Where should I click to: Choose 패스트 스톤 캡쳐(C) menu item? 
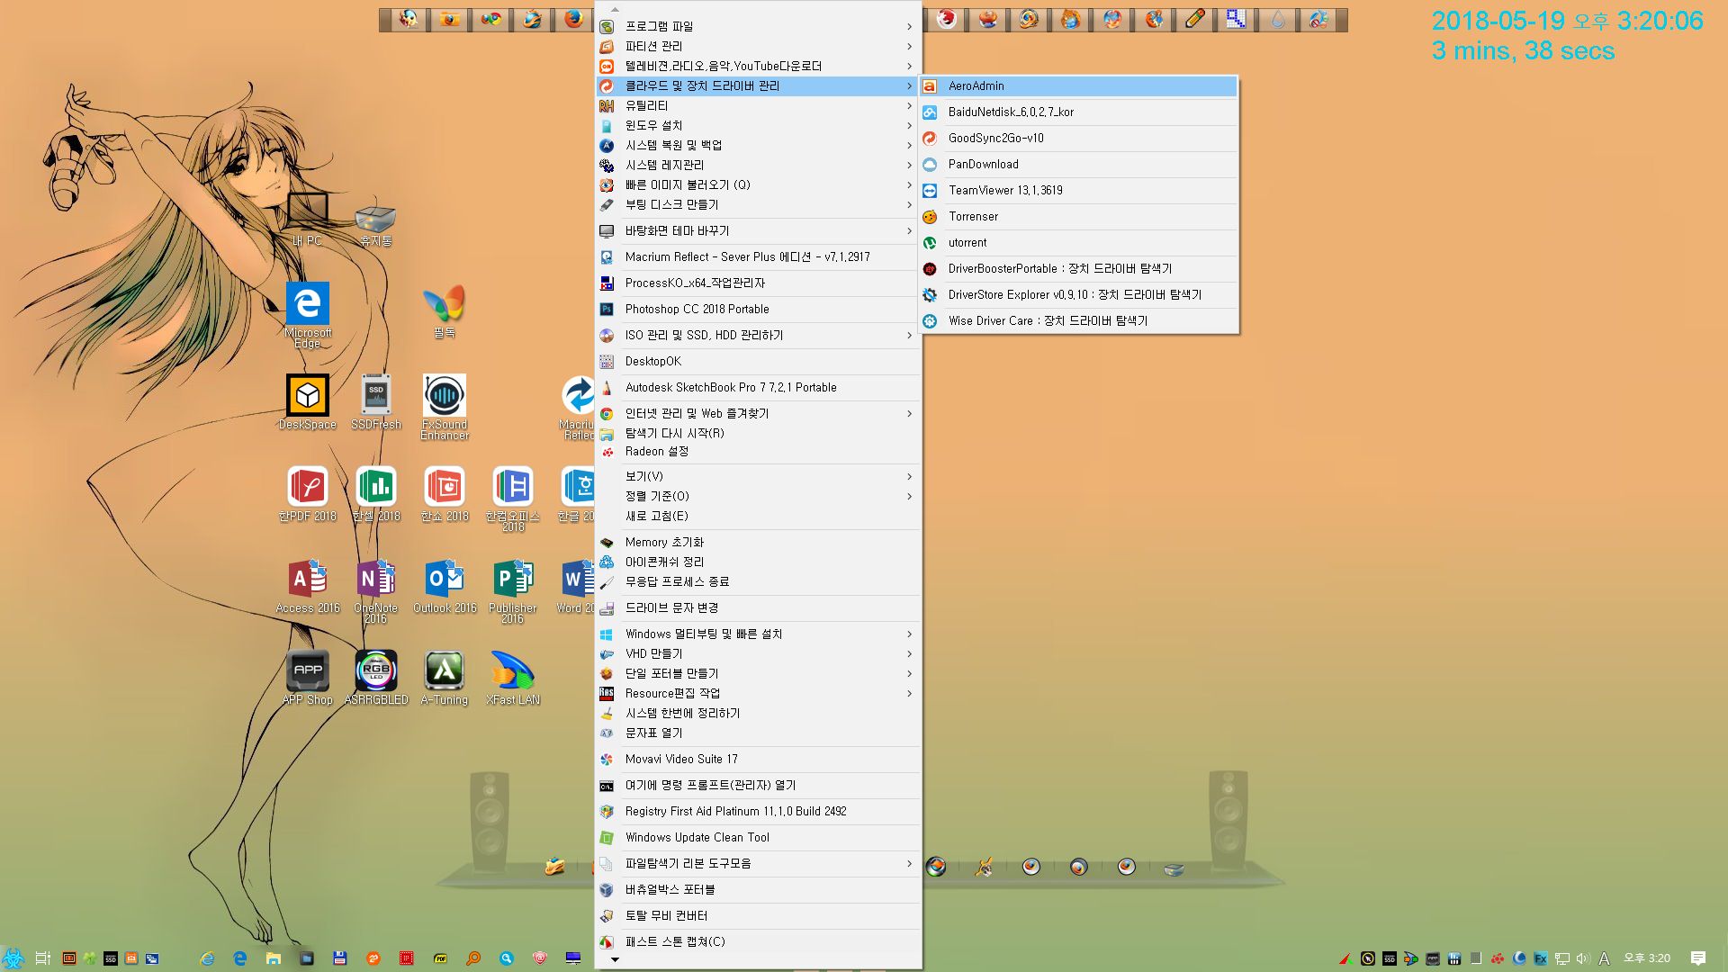tap(758, 941)
